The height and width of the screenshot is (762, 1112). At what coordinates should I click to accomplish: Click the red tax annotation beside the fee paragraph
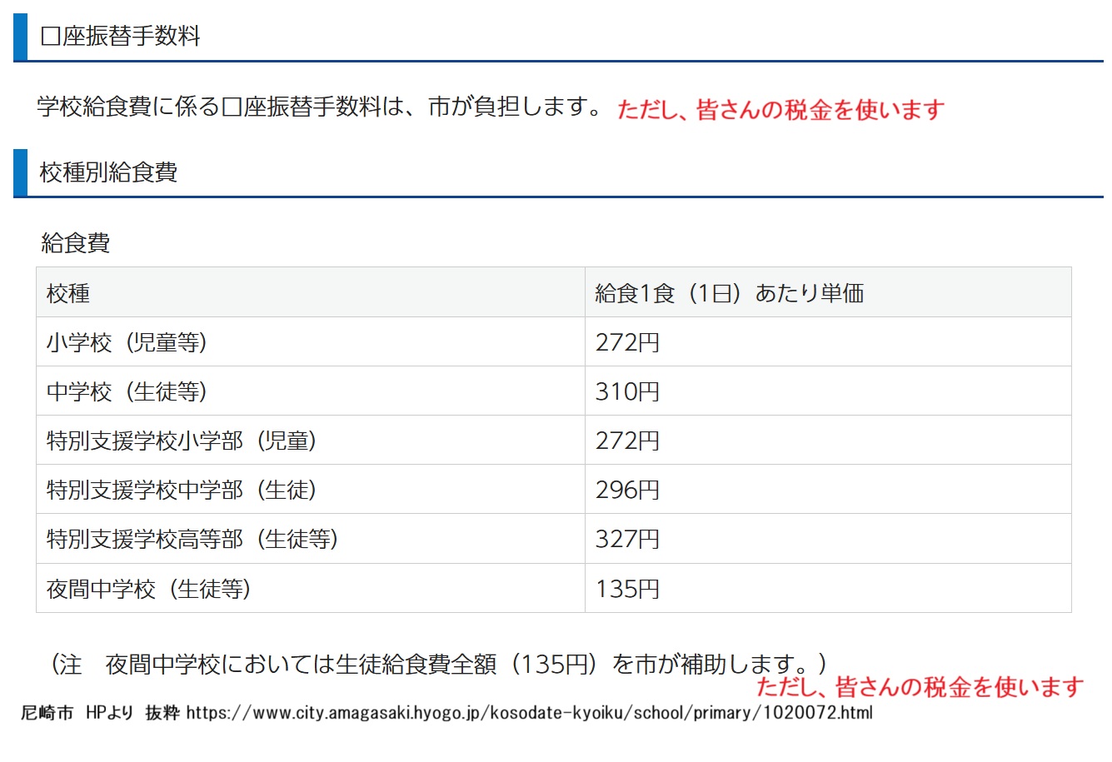pyautogui.click(x=780, y=109)
